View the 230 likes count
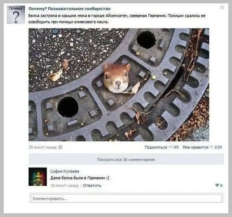Image resolution: width=232 pixels, height=217 pixels. (218, 147)
